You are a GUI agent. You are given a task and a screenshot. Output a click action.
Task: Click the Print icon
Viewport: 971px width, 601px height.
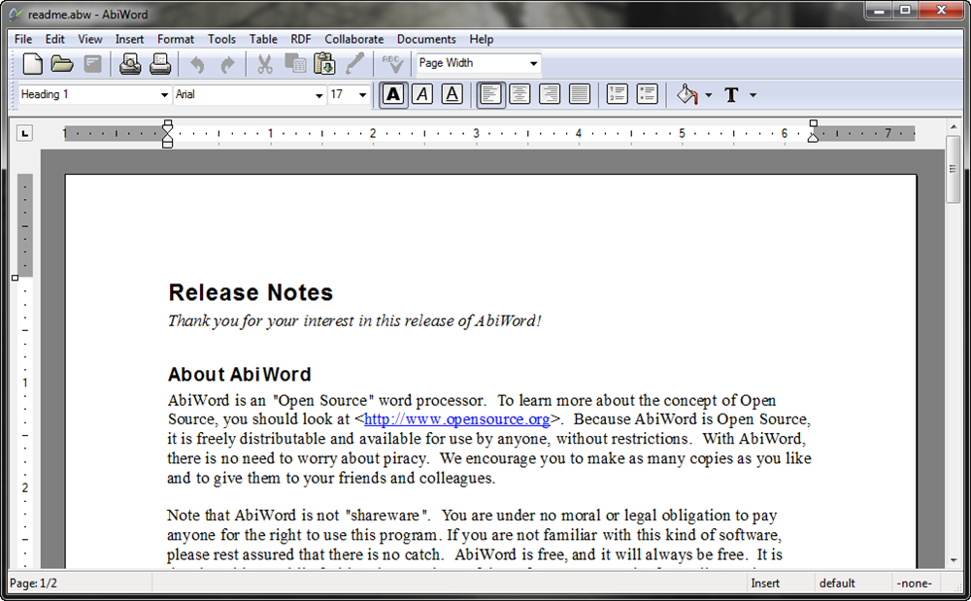tap(160, 64)
